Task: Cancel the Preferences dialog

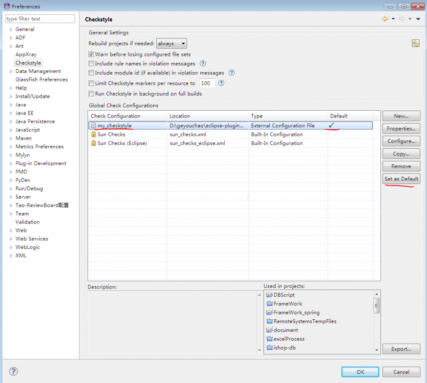Action: coord(401,372)
